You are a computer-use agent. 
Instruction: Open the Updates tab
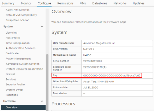pos(139,3)
